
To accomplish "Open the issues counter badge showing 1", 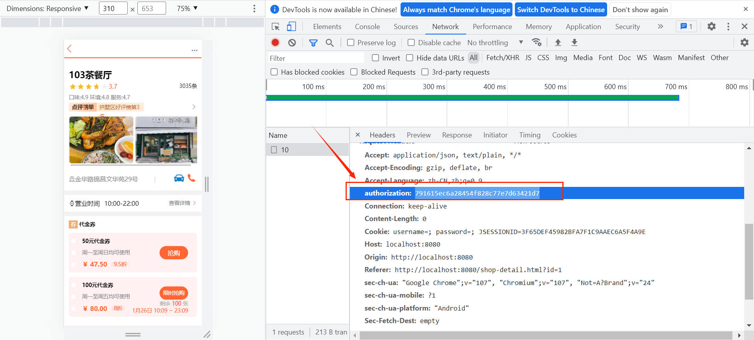I will click(x=686, y=26).
